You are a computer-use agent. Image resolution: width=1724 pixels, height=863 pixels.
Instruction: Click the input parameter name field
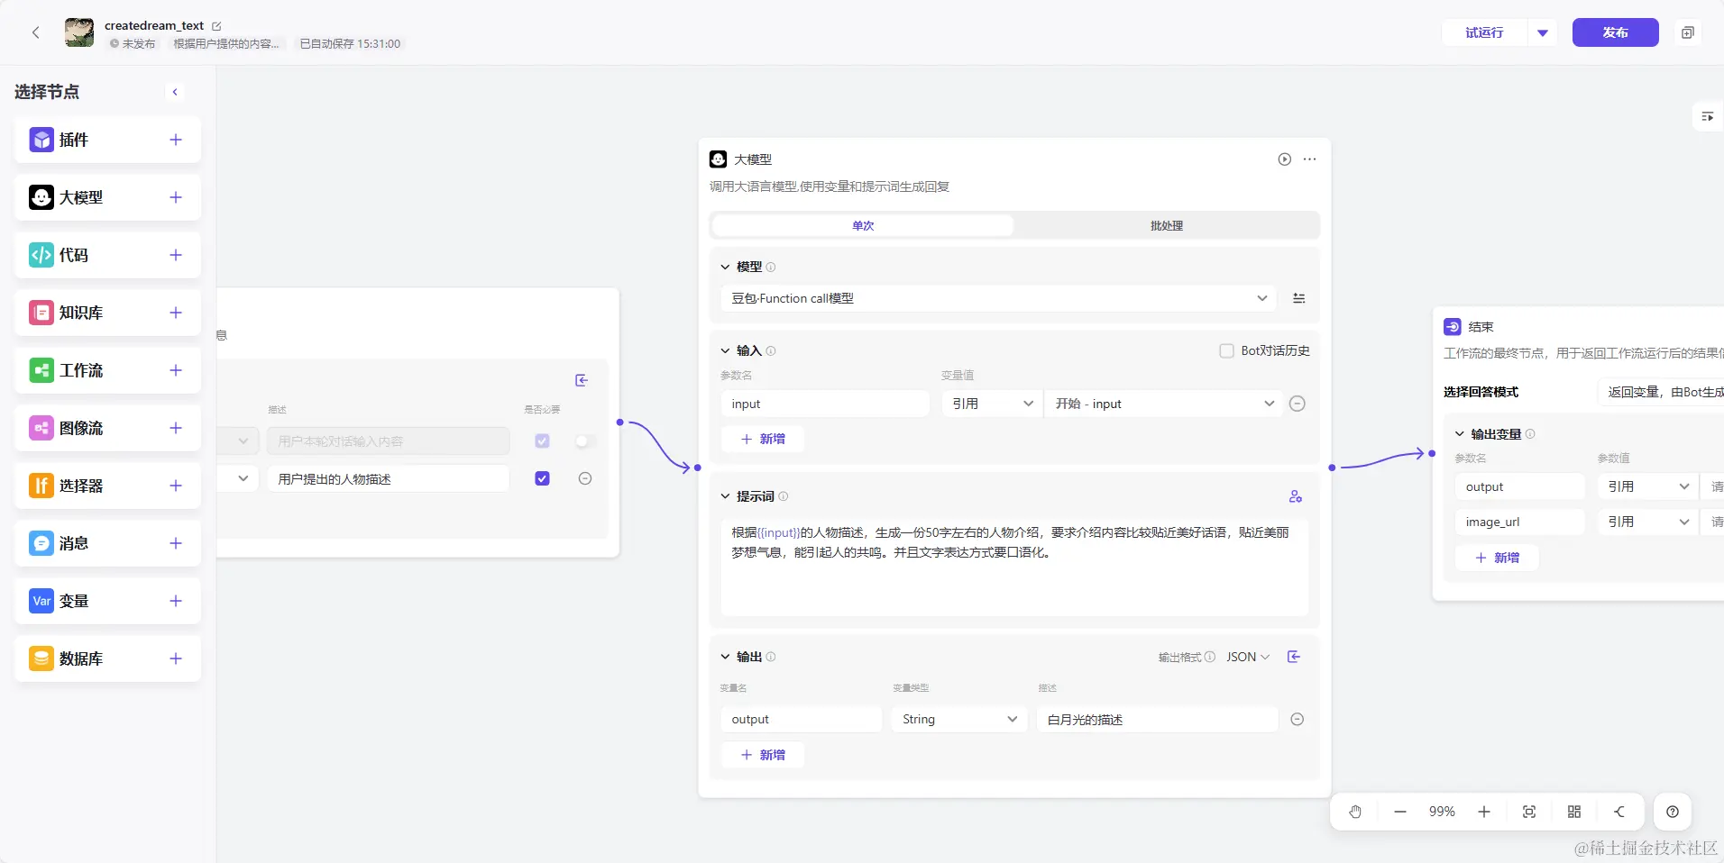pyautogui.click(x=825, y=404)
